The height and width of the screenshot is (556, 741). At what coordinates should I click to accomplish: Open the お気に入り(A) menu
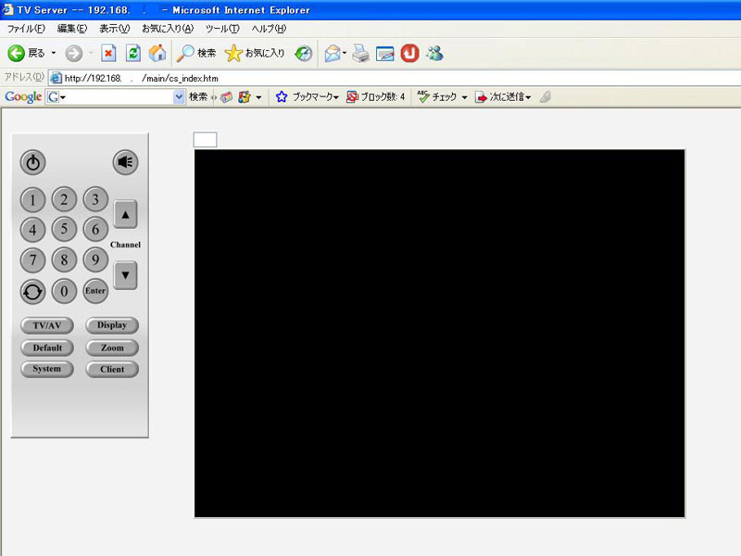click(x=168, y=29)
